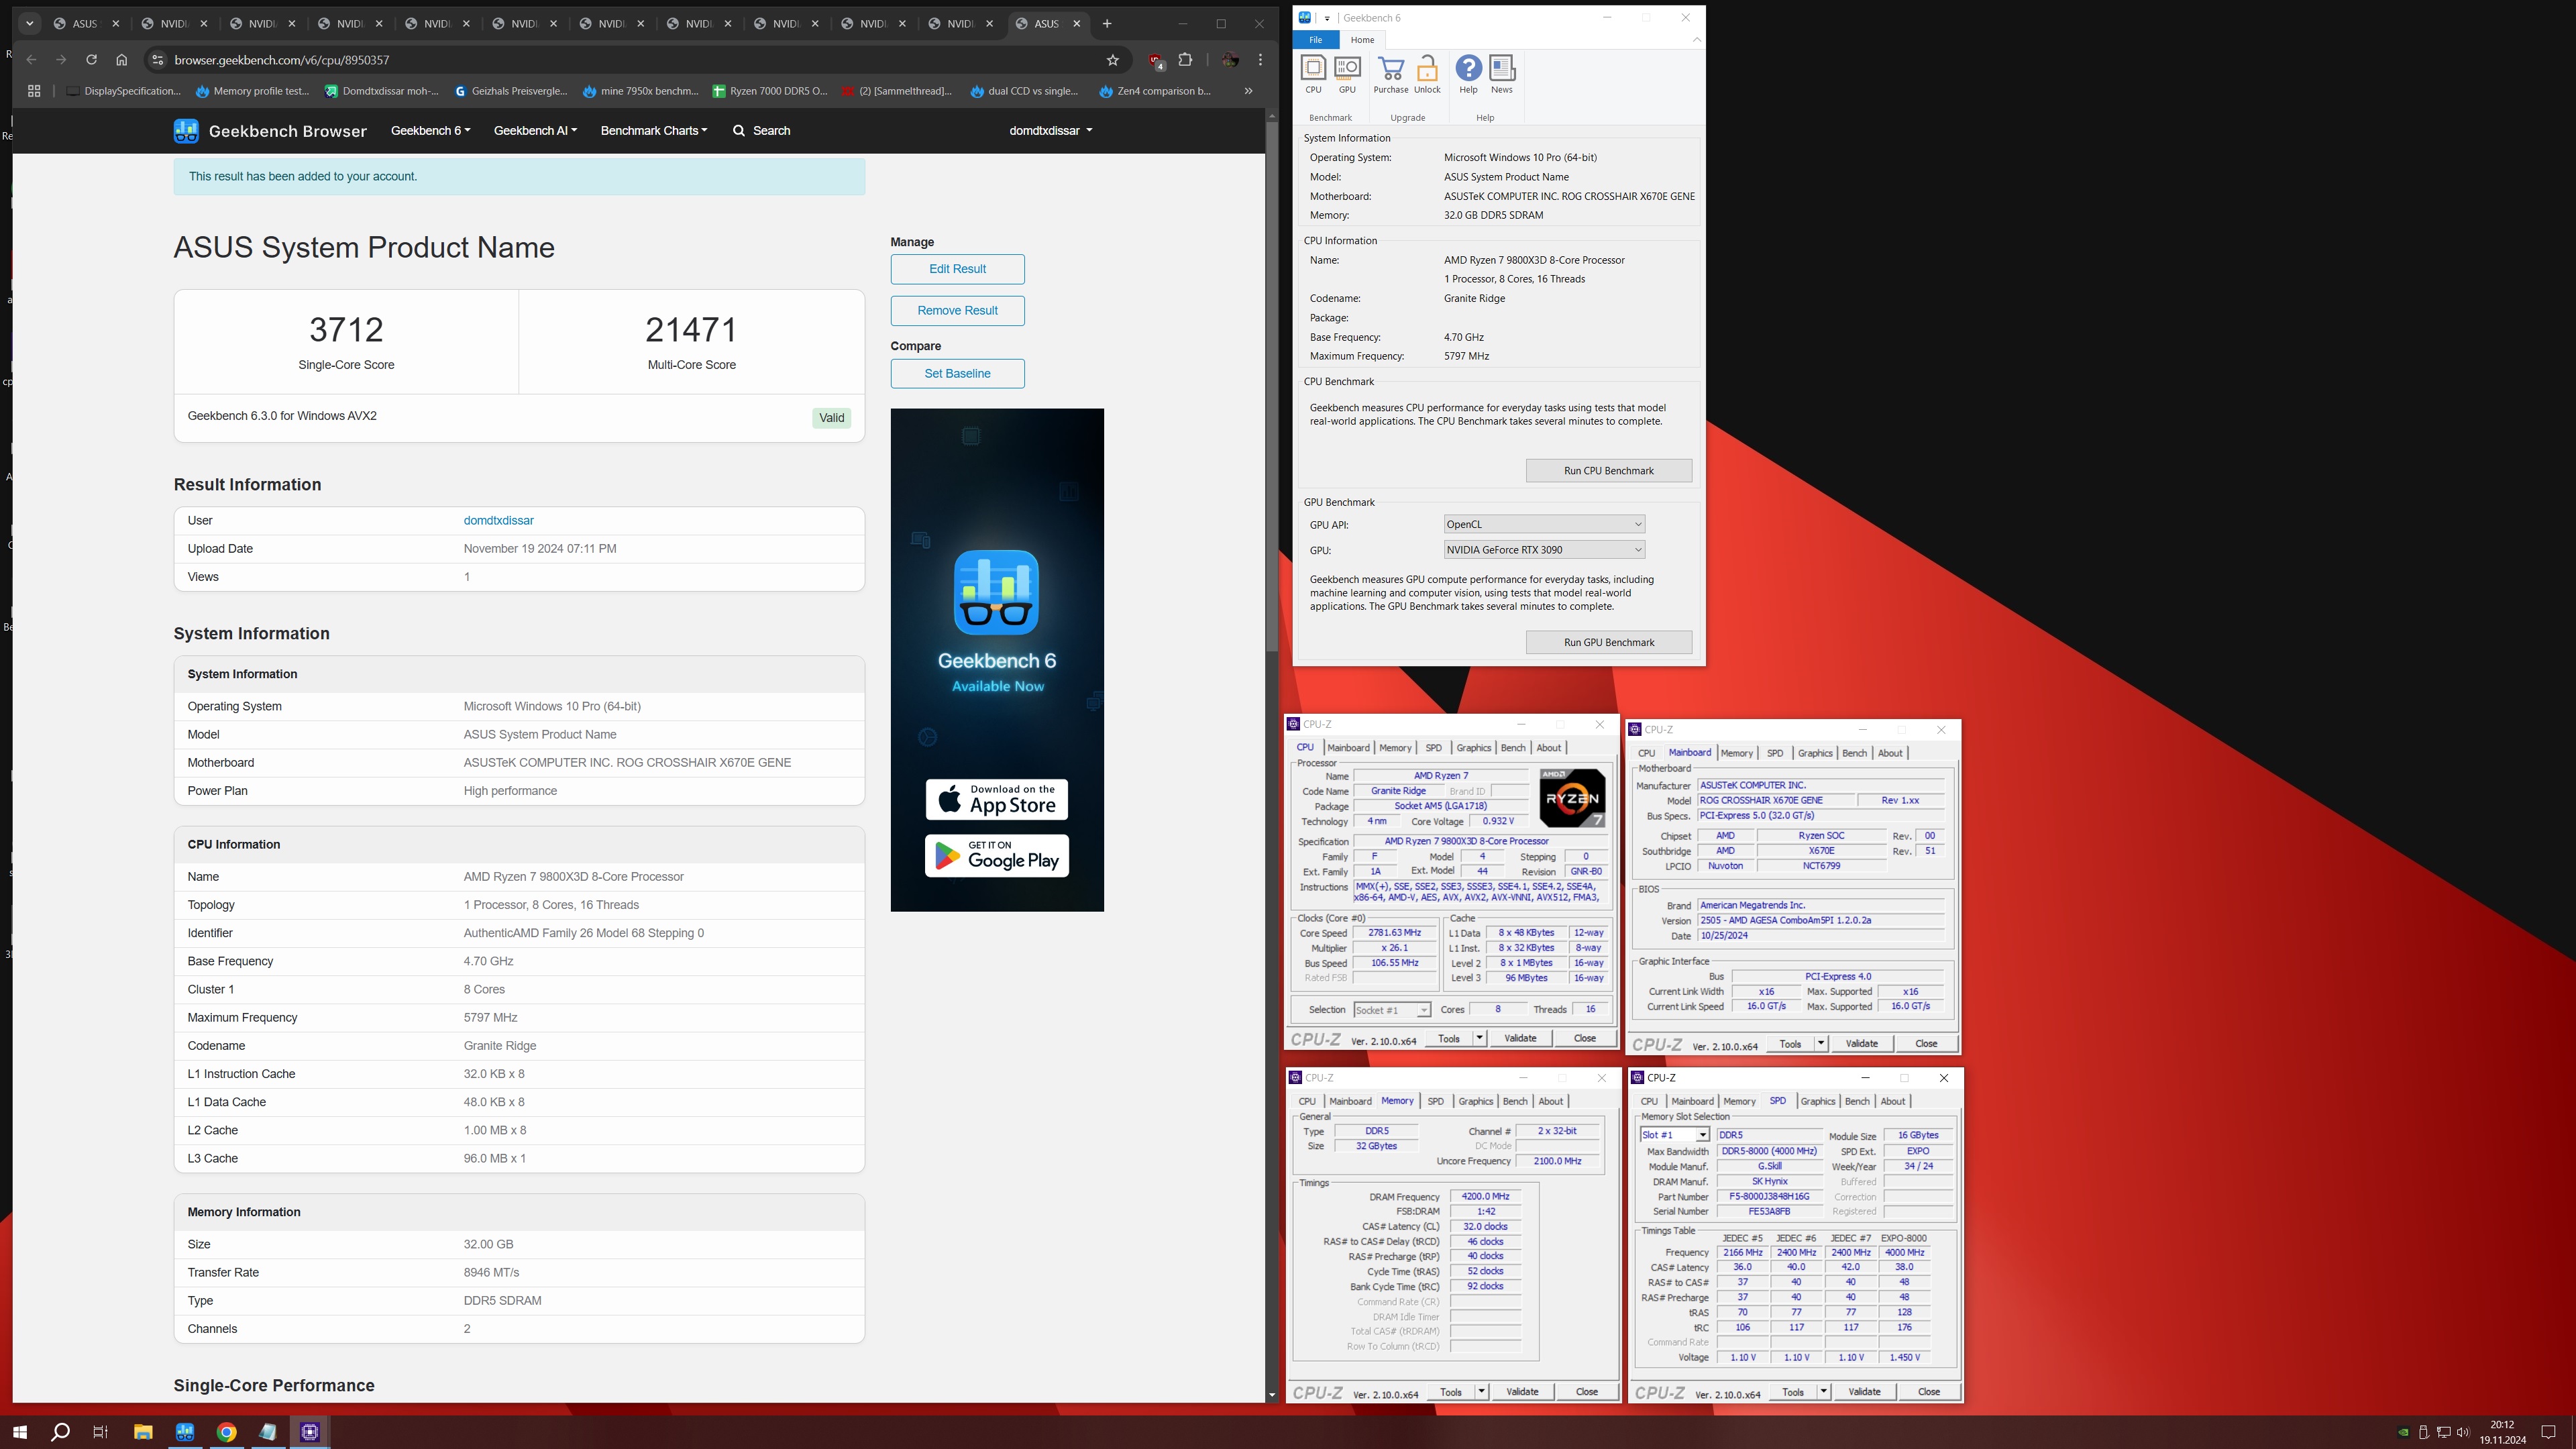Viewport: 2576px width, 1449px height.
Task: Bookmark this page with the star icon
Action: point(1112,60)
